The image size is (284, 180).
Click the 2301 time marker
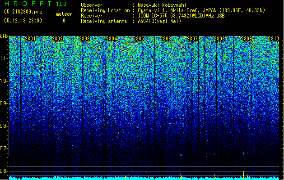pyautogui.click(x=30, y=39)
